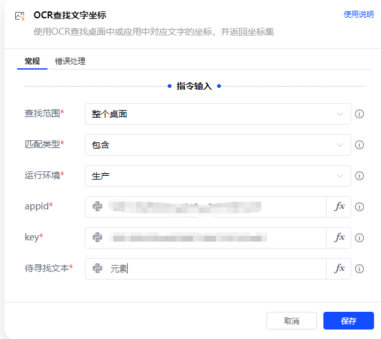Click the 查找范围 field label

pos(44,113)
